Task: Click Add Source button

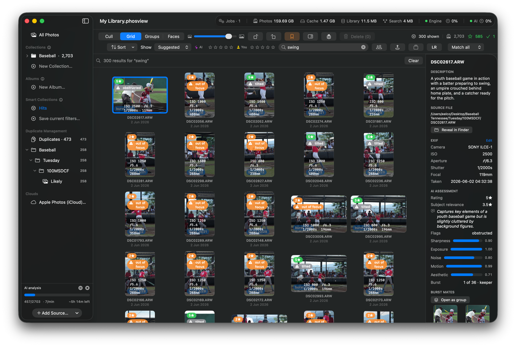Action: [x=53, y=313]
